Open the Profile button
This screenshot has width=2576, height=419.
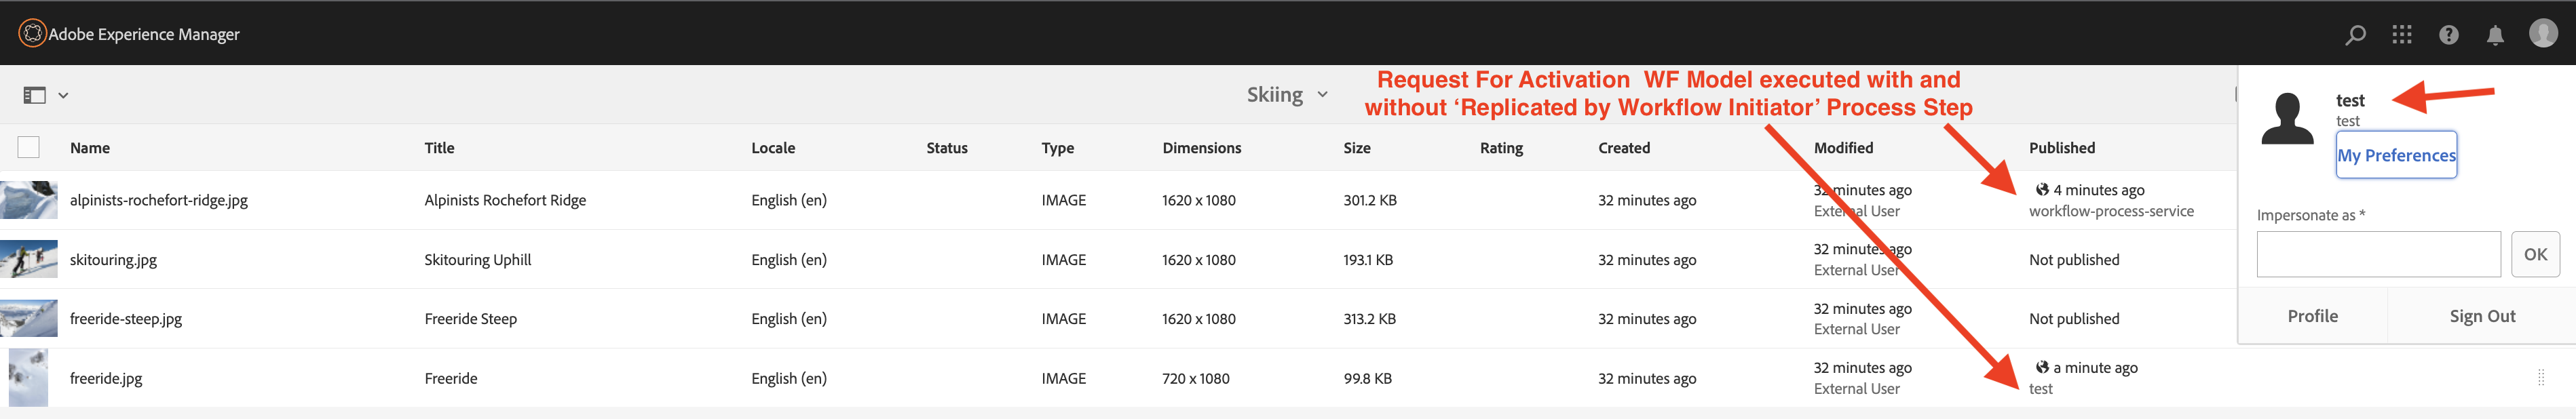pyautogui.click(x=2312, y=316)
